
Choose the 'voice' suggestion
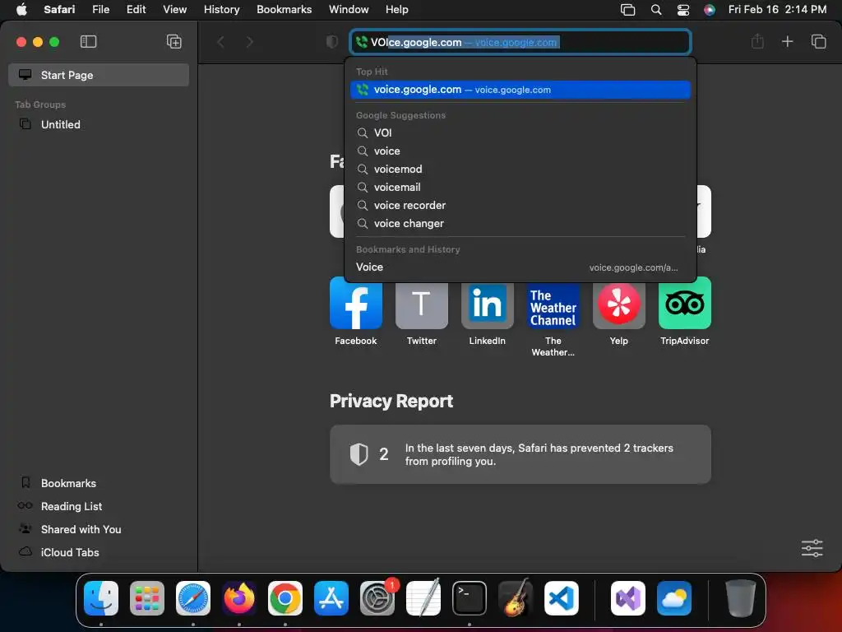click(520, 151)
